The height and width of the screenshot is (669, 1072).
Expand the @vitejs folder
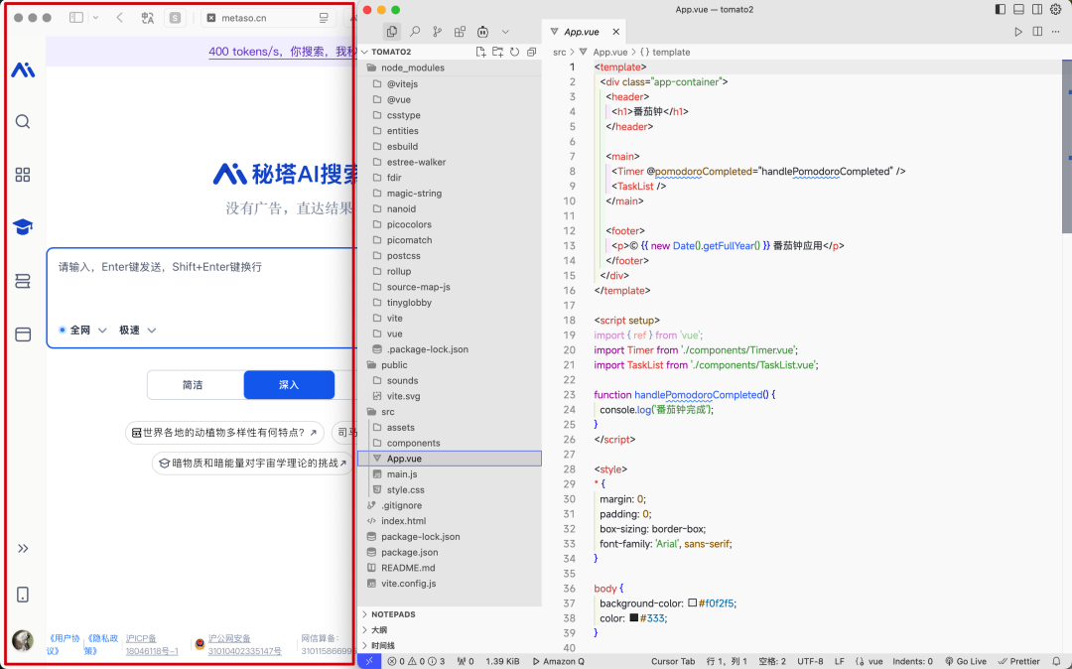click(x=450, y=84)
